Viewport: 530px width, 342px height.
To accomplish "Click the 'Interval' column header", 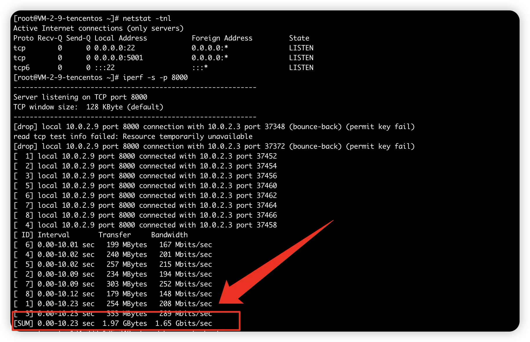I will 54,235.
